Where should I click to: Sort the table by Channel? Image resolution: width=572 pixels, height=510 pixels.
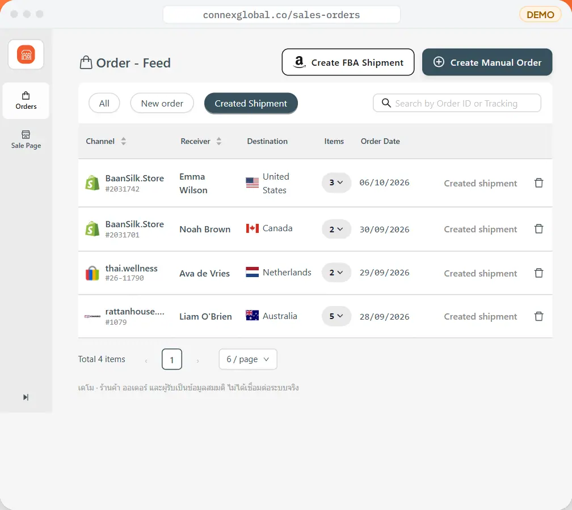coord(124,141)
